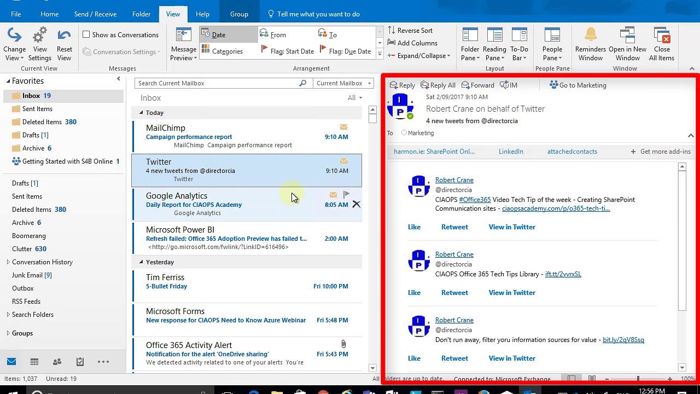Adjust the reading pane zoom slider
This screenshot has height=394, width=700.
[638, 379]
